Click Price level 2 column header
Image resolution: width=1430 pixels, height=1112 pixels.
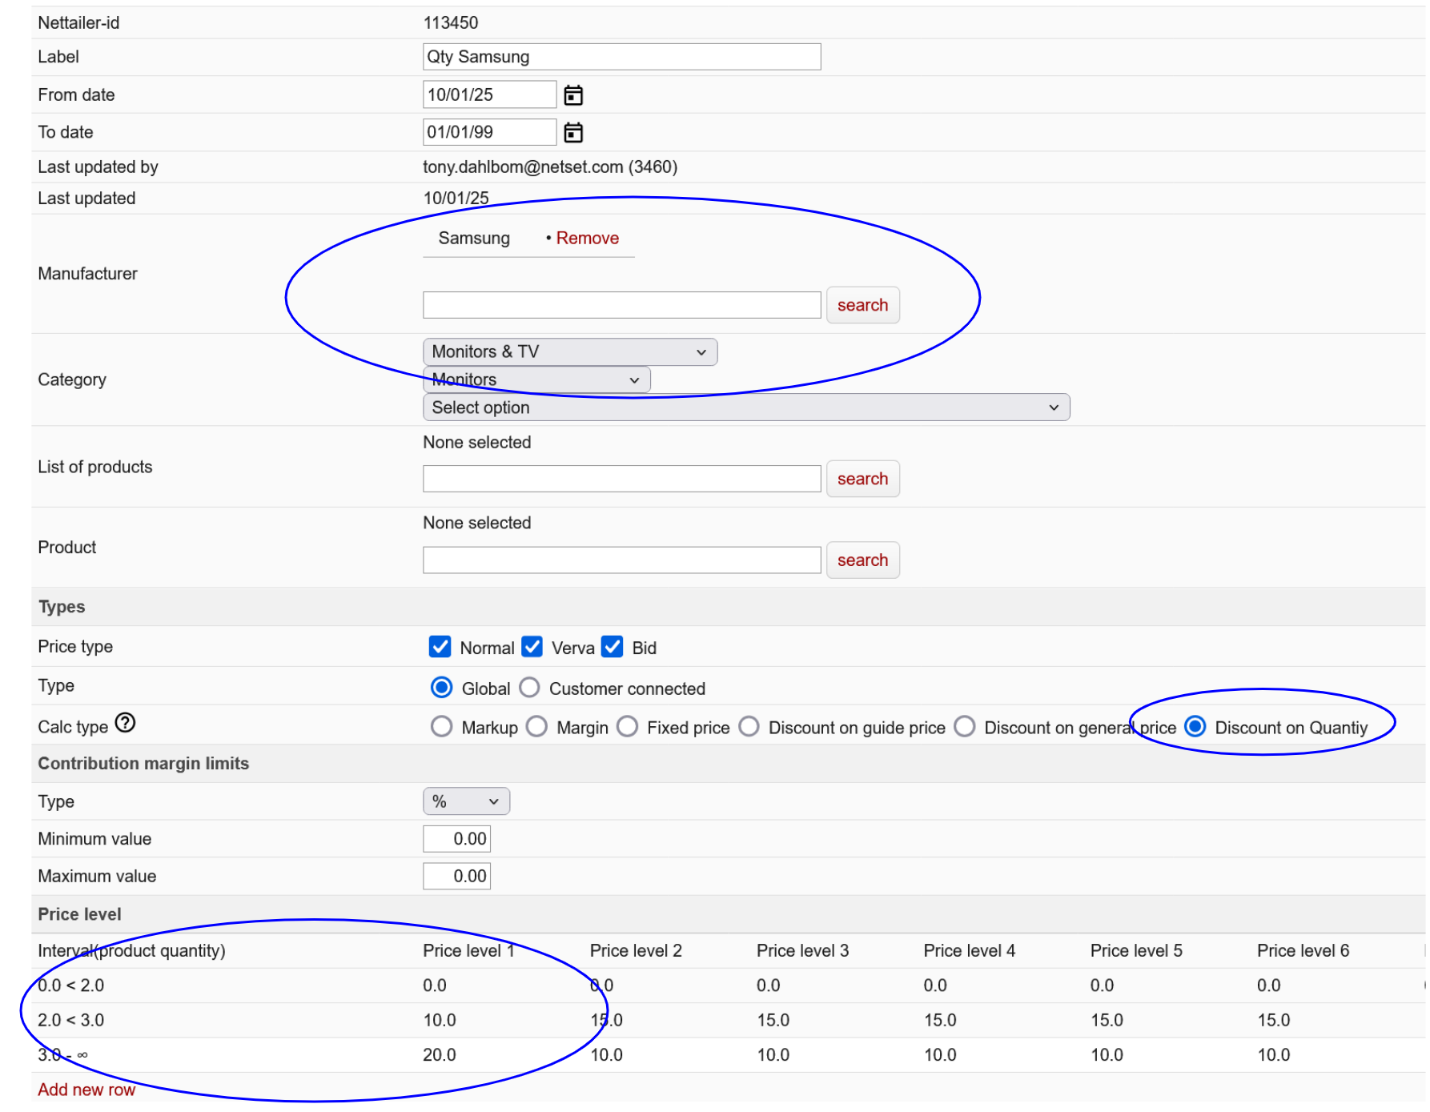point(636,951)
